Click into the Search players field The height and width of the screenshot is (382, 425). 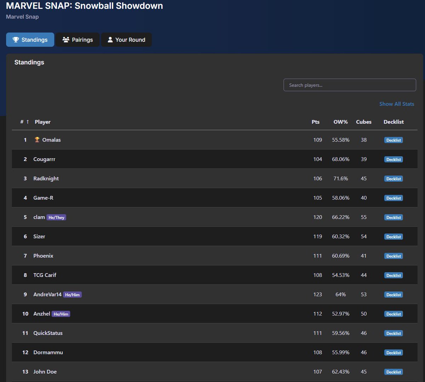click(350, 85)
